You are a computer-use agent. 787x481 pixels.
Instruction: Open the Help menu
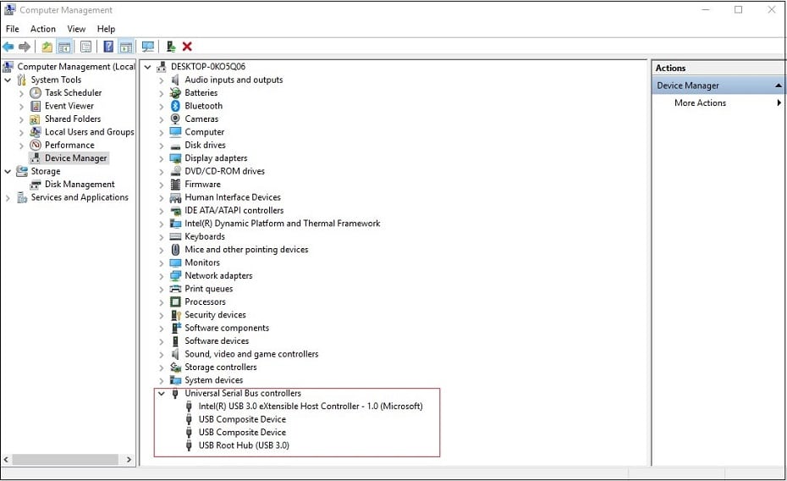coord(106,29)
